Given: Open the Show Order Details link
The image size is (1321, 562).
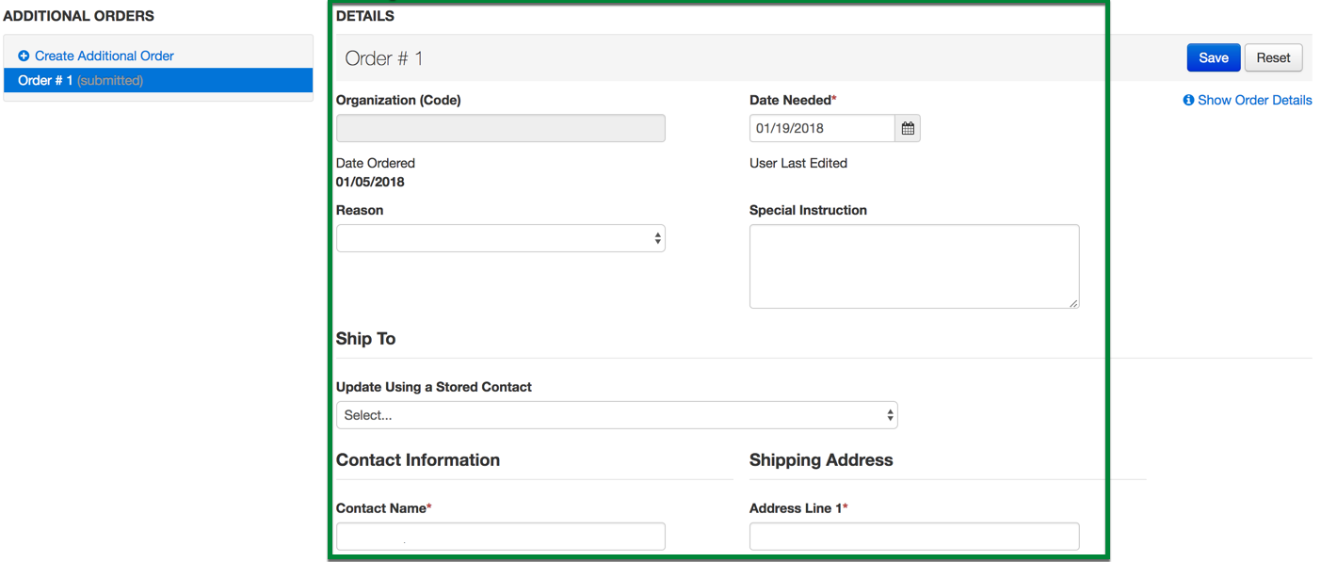Looking at the screenshot, I should (1254, 100).
